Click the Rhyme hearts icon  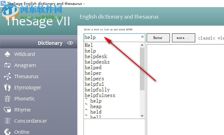click(7, 110)
